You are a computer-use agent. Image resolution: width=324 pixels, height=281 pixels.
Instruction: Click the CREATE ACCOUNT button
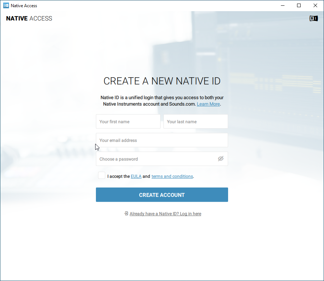pos(162,194)
